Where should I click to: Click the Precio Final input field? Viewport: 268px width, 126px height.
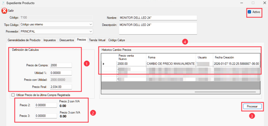pos(61,87)
